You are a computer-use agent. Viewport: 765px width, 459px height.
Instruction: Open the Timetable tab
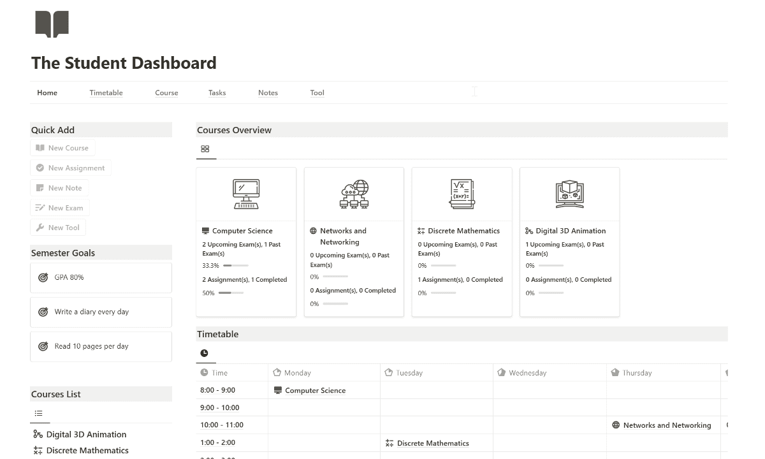pos(106,92)
